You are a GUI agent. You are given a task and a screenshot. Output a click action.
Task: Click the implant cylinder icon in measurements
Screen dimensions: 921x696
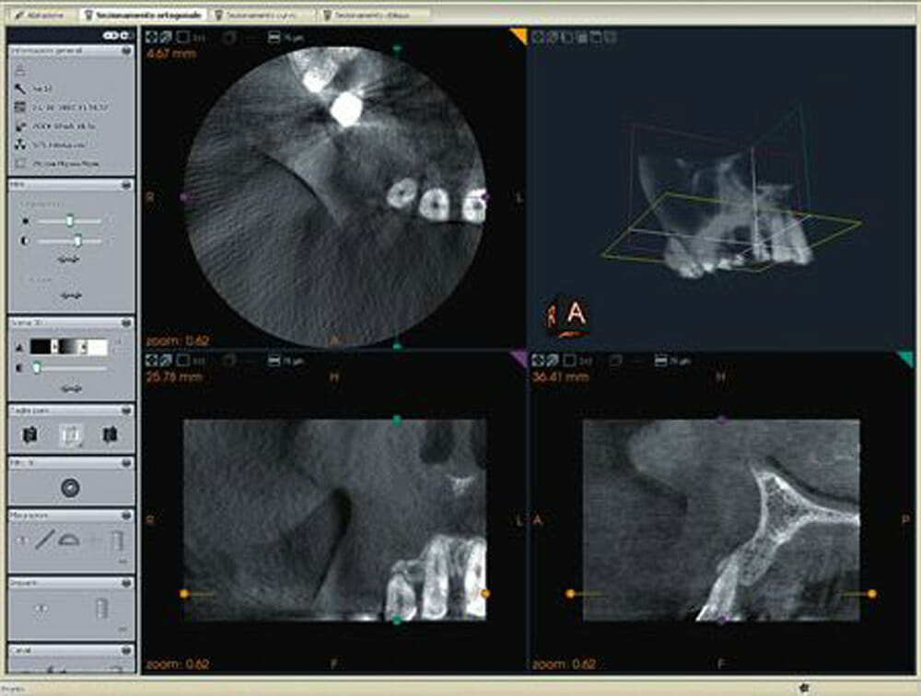coord(115,540)
